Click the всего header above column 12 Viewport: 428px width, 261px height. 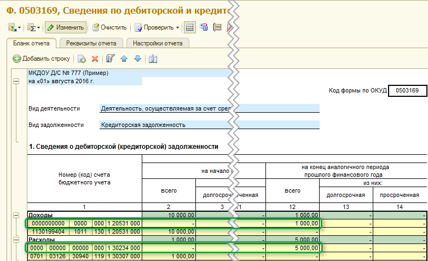click(292, 190)
